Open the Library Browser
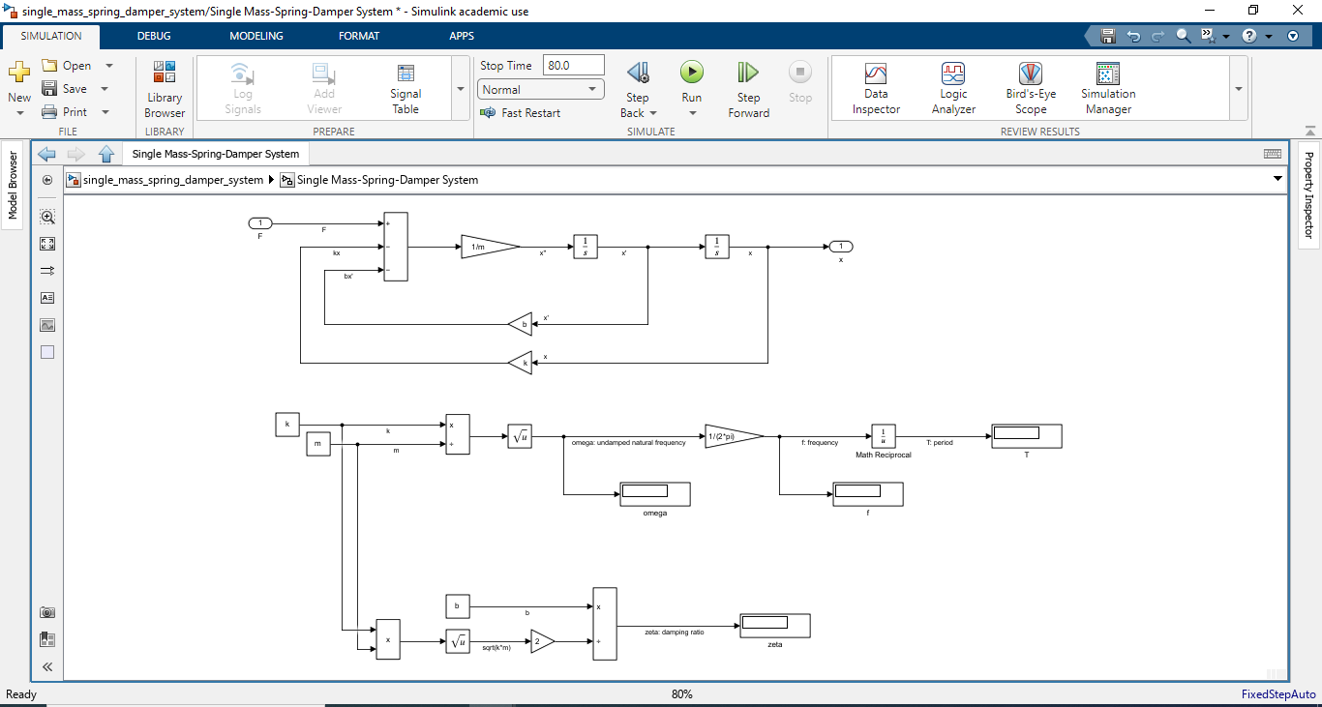 [164, 88]
